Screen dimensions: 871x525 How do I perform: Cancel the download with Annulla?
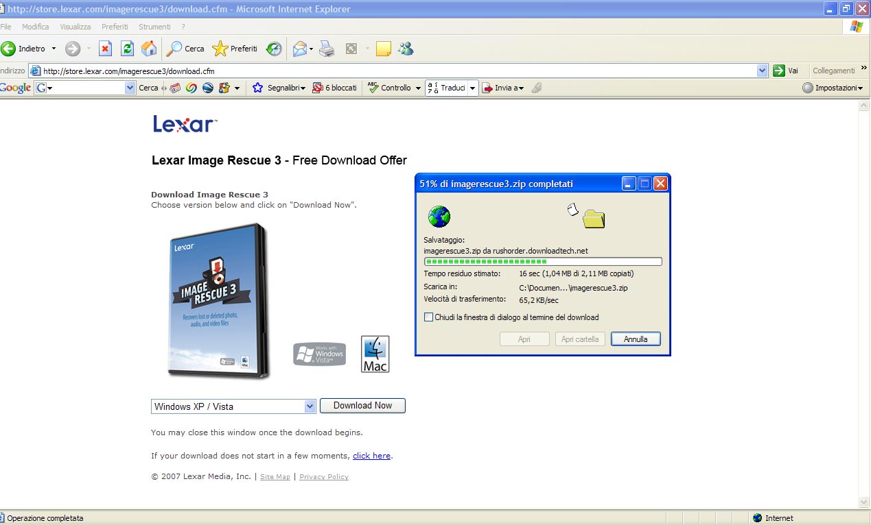pos(636,339)
